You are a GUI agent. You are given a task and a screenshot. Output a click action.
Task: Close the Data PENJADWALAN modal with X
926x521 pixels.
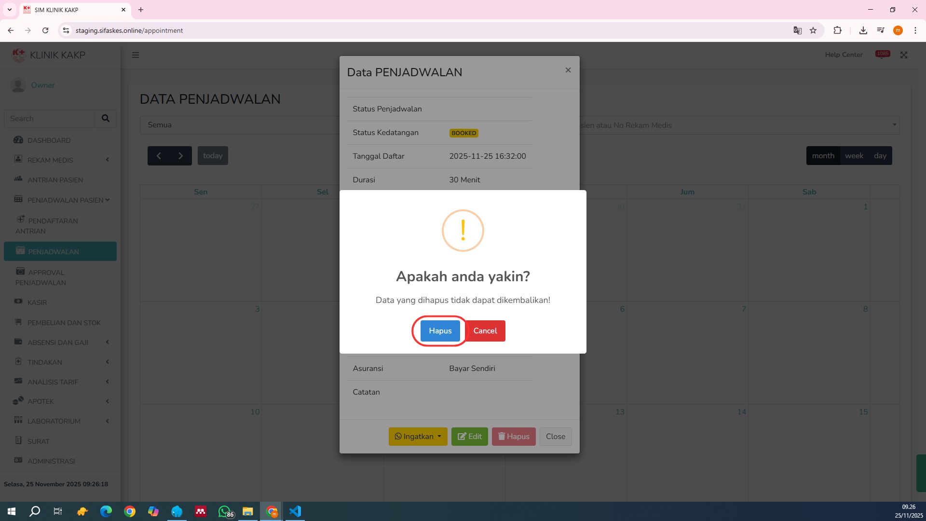tap(568, 70)
